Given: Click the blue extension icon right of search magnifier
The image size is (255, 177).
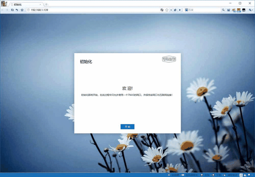Looking at the screenshot, I should pos(229,10).
